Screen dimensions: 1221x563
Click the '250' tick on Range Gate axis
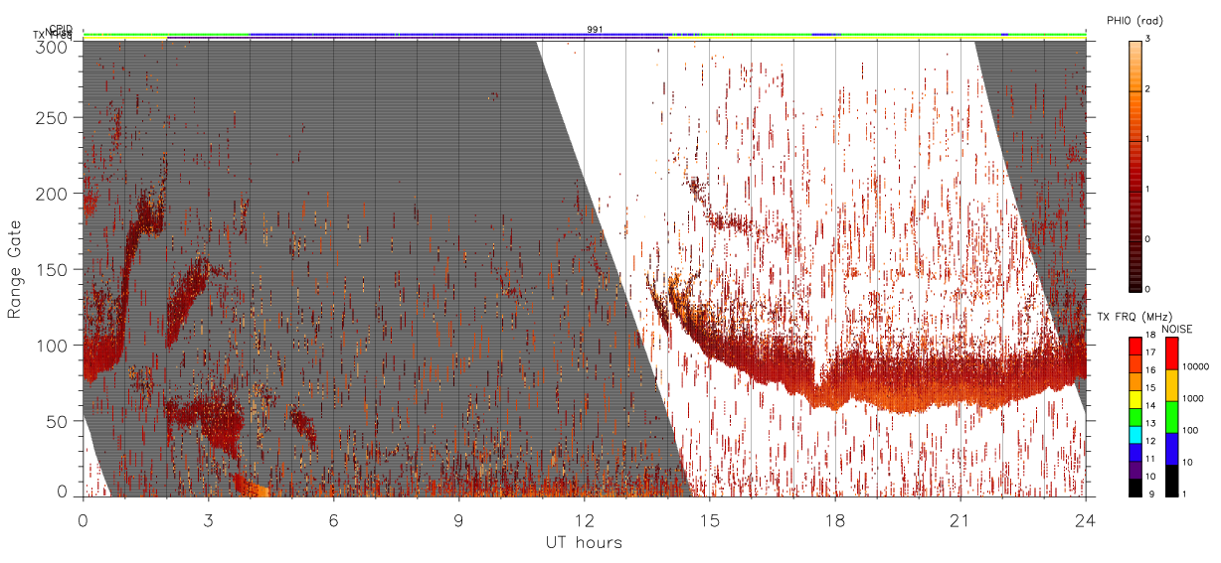coord(53,117)
